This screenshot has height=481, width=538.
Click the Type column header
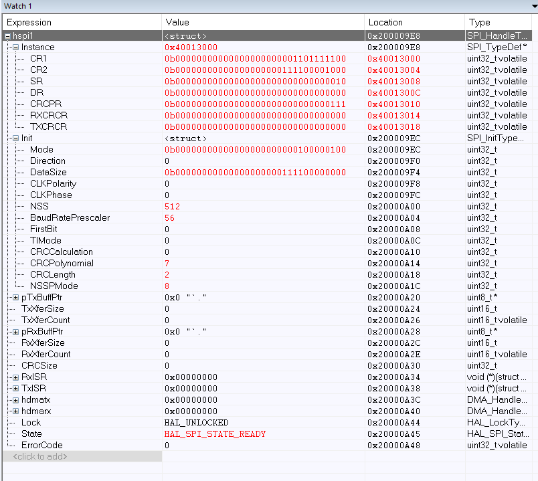[499, 22]
